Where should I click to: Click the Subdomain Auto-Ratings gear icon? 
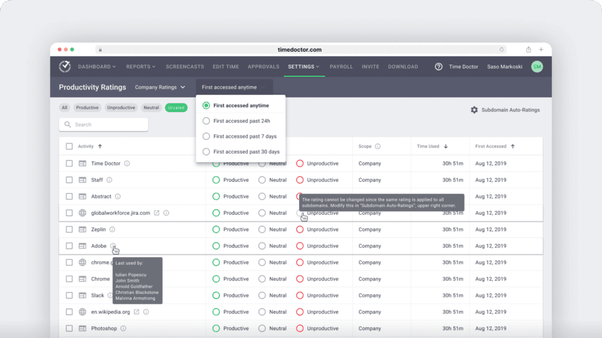474,110
